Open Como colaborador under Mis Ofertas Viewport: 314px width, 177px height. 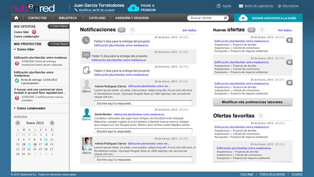tap(26, 36)
